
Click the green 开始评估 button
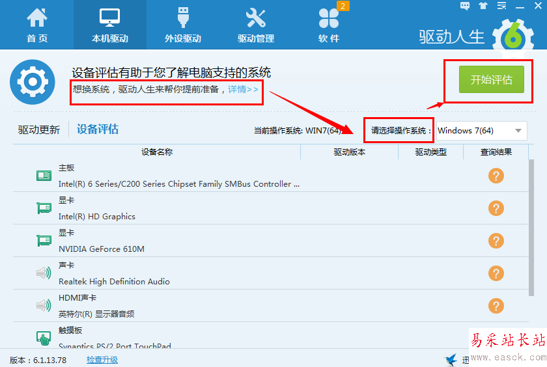491,79
